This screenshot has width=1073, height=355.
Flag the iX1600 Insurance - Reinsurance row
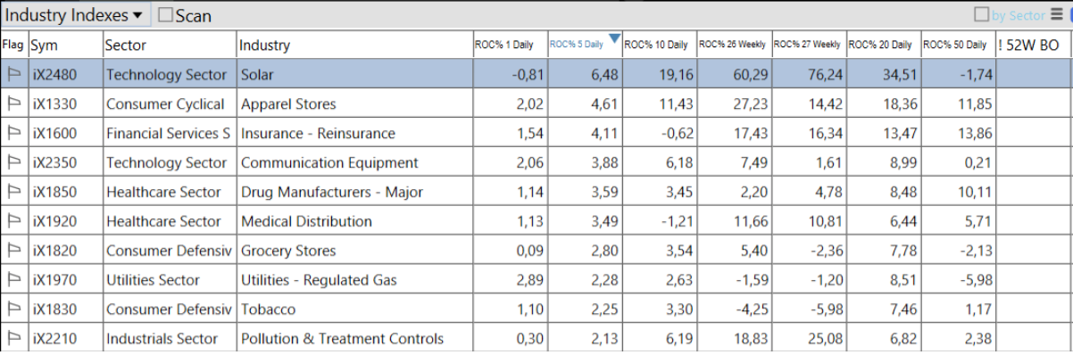pos(14,134)
